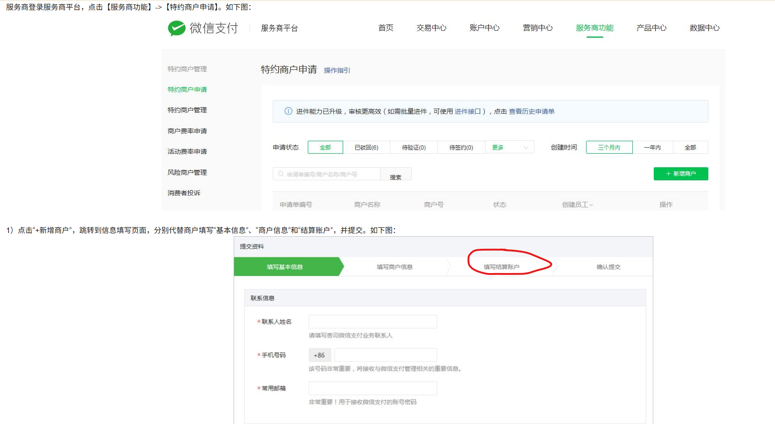
Task: Click the 搜索 button
Action: tap(396, 174)
